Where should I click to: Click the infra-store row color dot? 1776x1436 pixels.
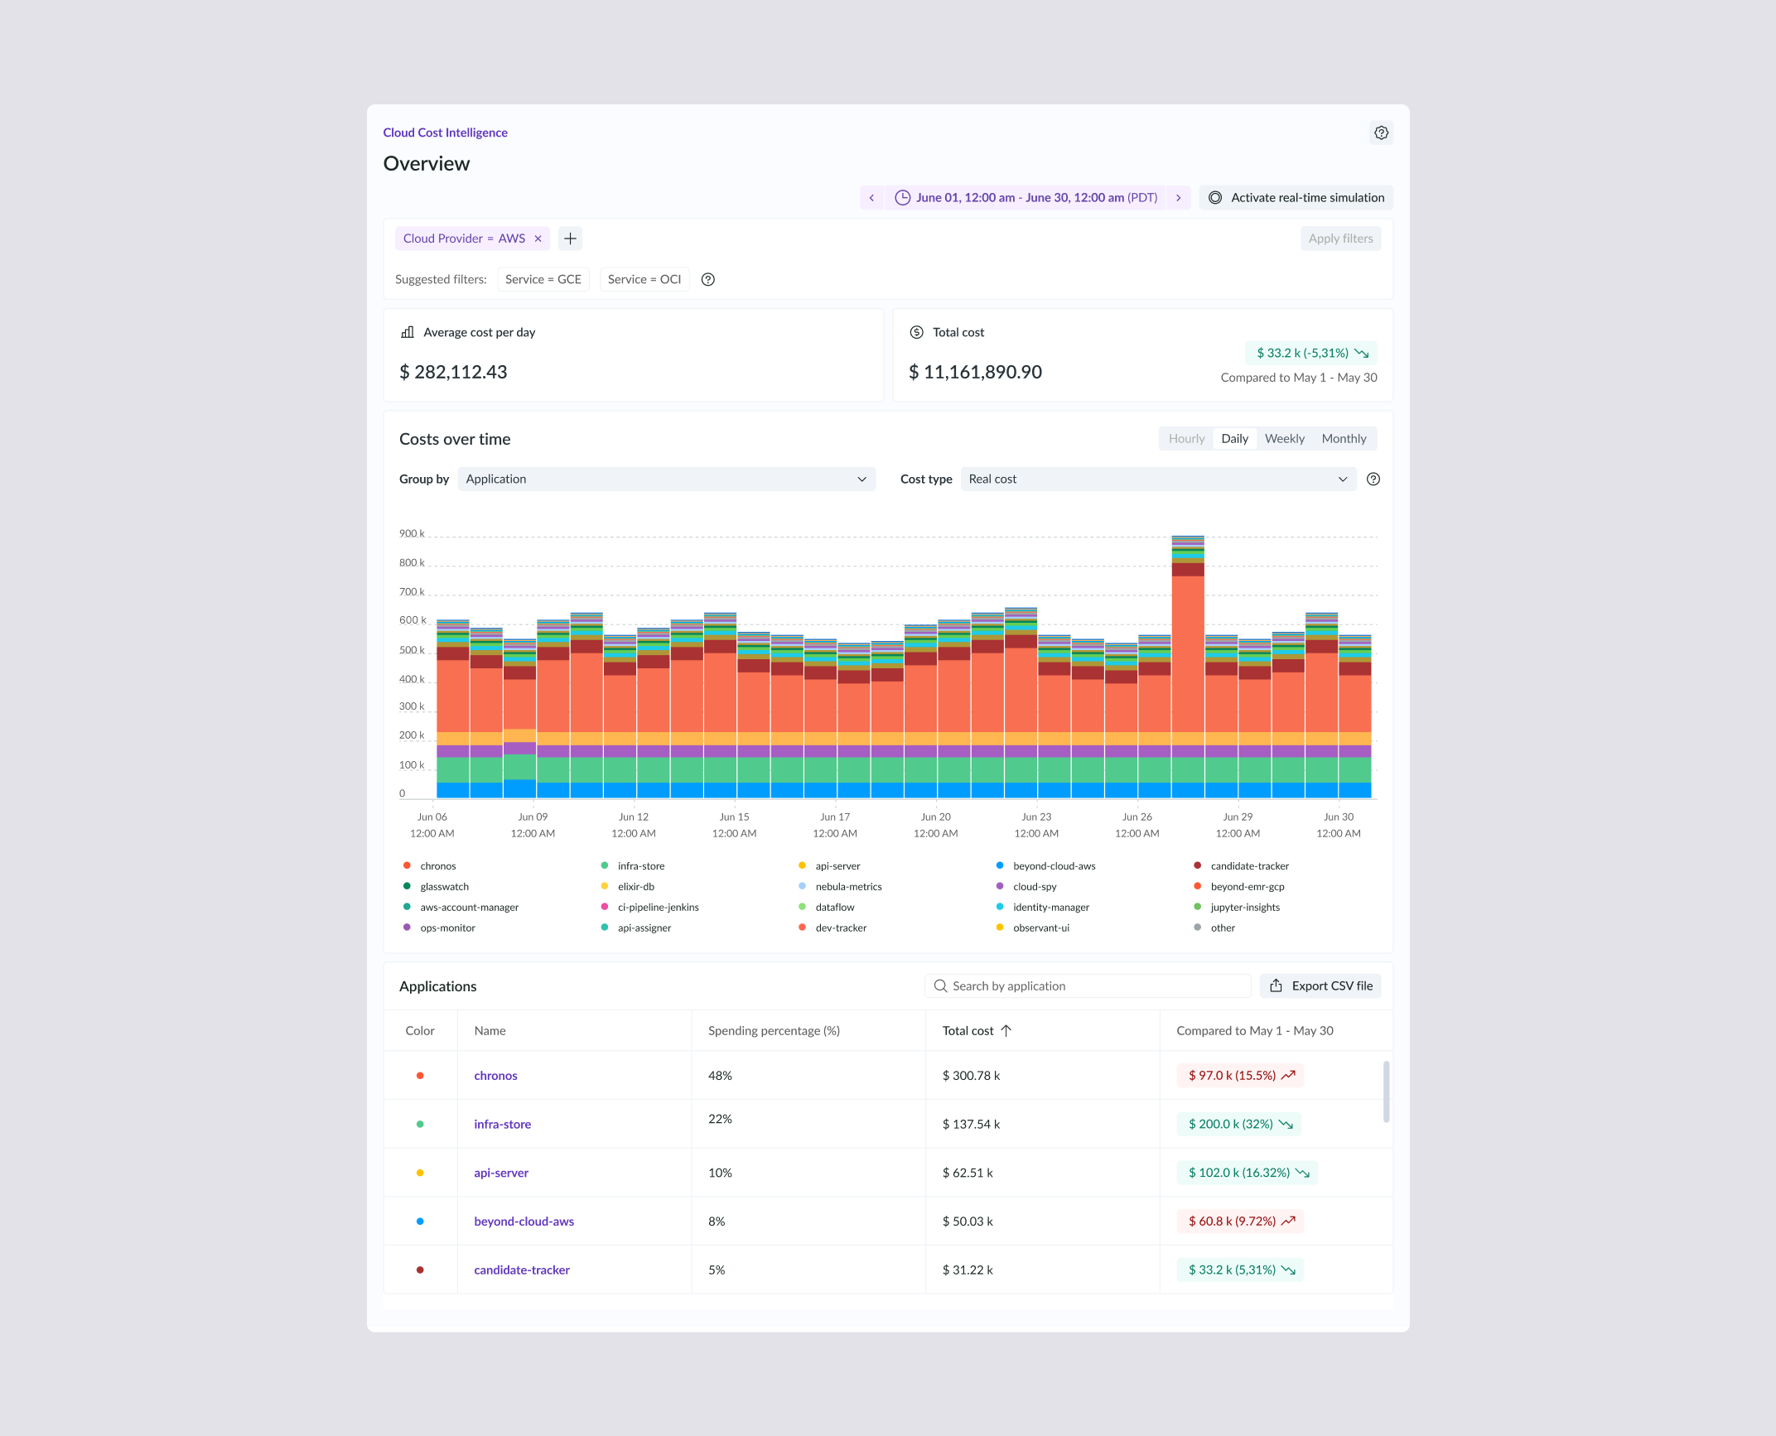420,1125
